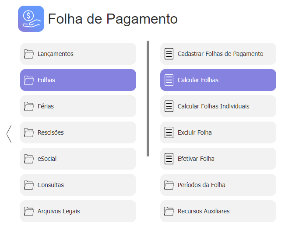
Task: Click document icon beside Cadastrar Folhas de Pagamento
Action: tap(169, 54)
